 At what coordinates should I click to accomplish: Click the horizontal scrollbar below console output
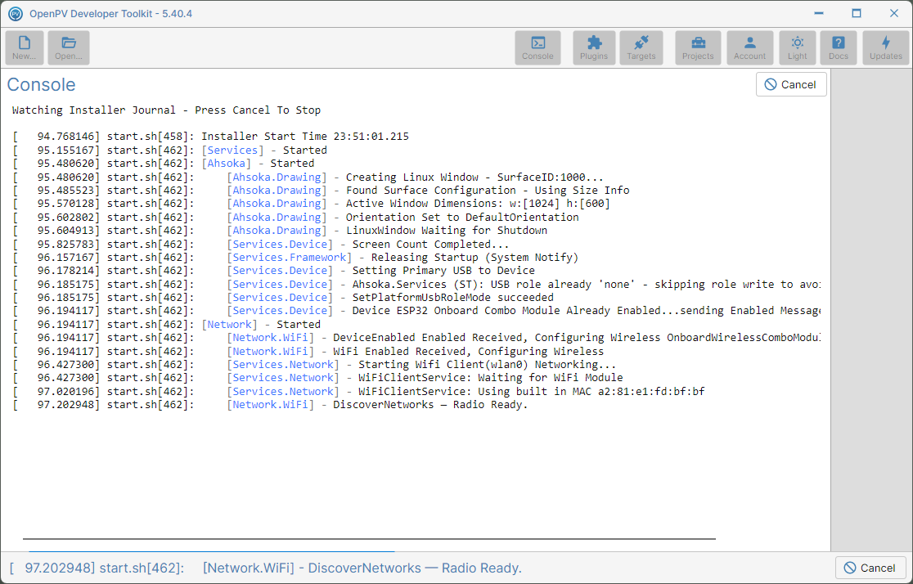(x=369, y=539)
